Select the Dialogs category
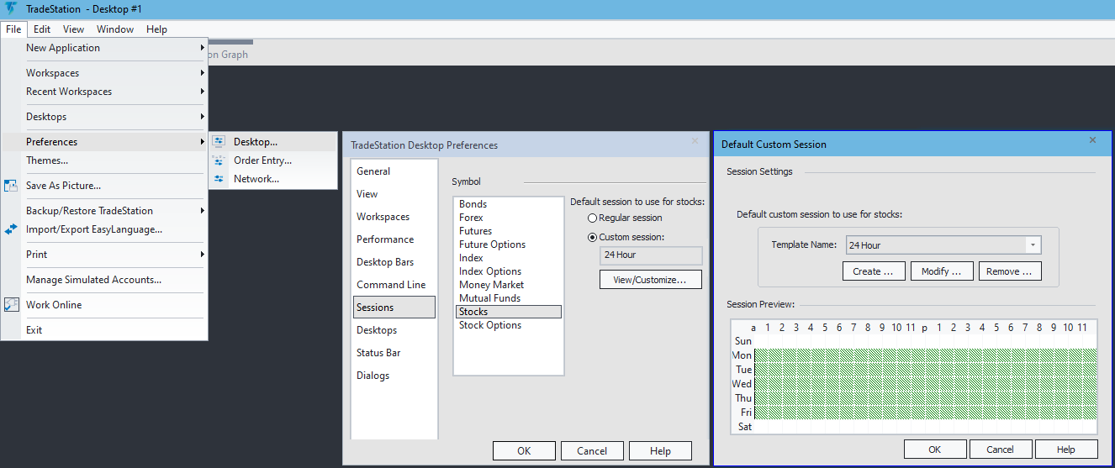Screen dimensions: 1115x468 coord(394,376)
